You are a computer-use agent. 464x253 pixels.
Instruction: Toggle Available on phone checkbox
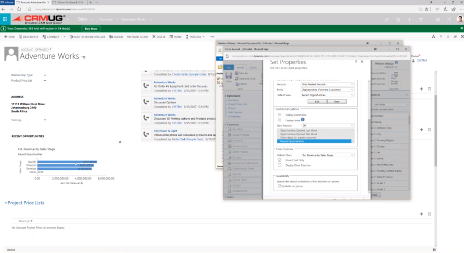(x=279, y=186)
